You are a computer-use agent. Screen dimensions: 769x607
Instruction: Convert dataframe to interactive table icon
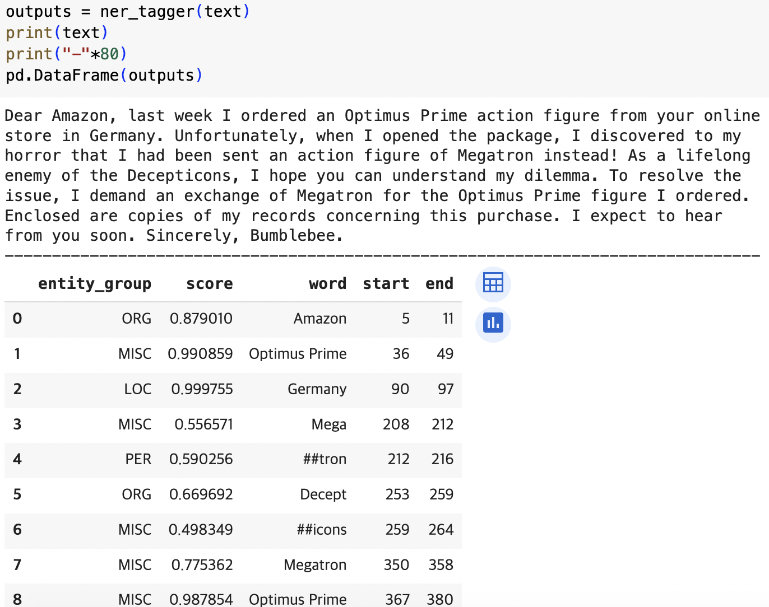point(493,283)
